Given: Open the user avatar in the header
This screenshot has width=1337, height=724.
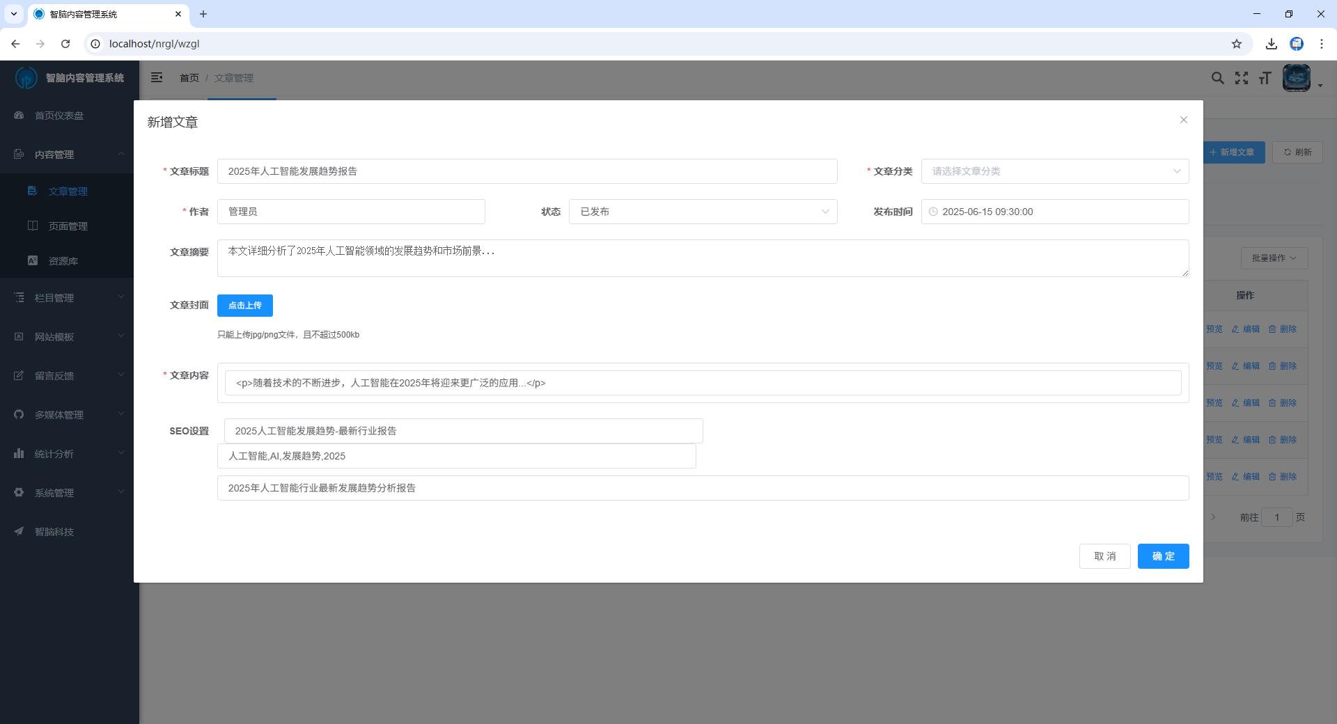Looking at the screenshot, I should (1296, 78).
